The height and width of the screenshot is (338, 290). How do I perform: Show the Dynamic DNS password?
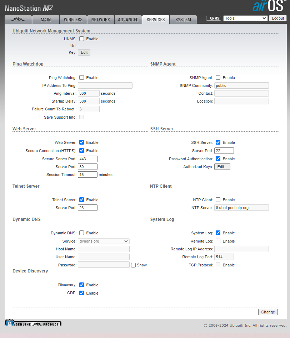pyautogui.click(x=133, y=265)
